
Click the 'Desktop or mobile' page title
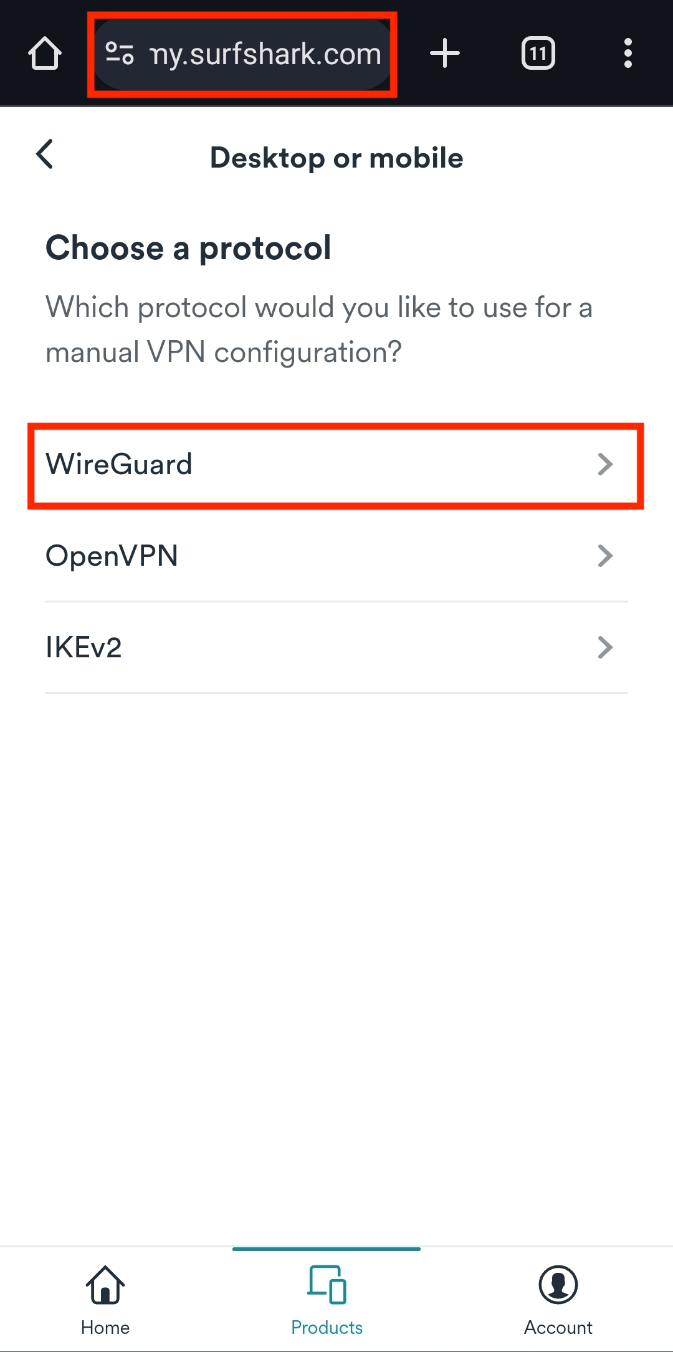point(336,158)
